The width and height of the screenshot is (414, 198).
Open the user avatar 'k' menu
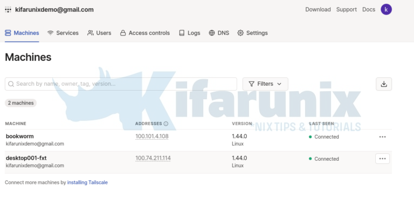pyautogui.click(x=386, y=10)
